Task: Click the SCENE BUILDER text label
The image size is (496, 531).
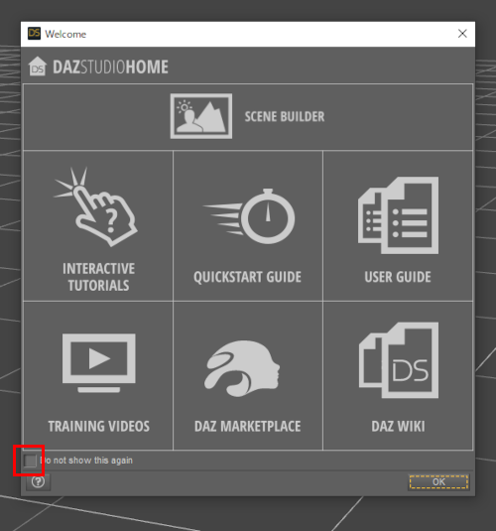Action: tap(285, 117)
